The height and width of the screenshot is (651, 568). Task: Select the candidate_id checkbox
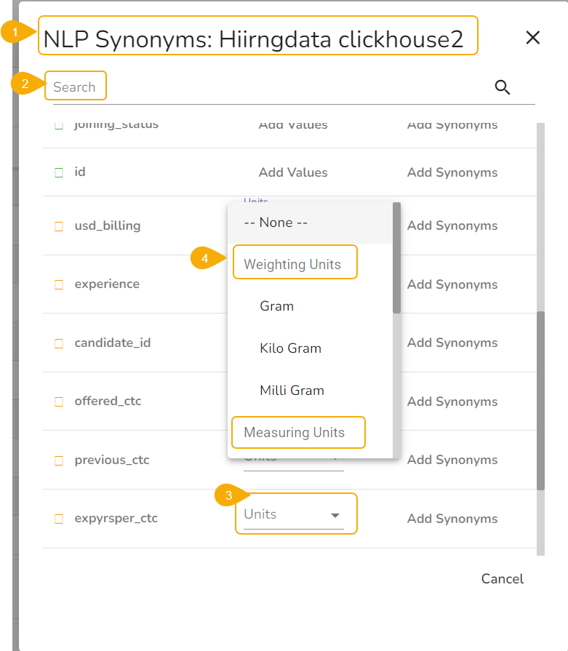click(59, 343)
